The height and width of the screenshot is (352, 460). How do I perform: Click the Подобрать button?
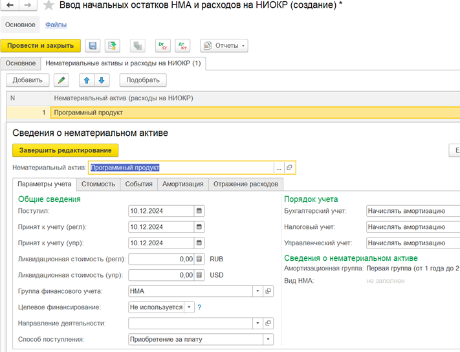pyautogui.click(x=143, y=80)
